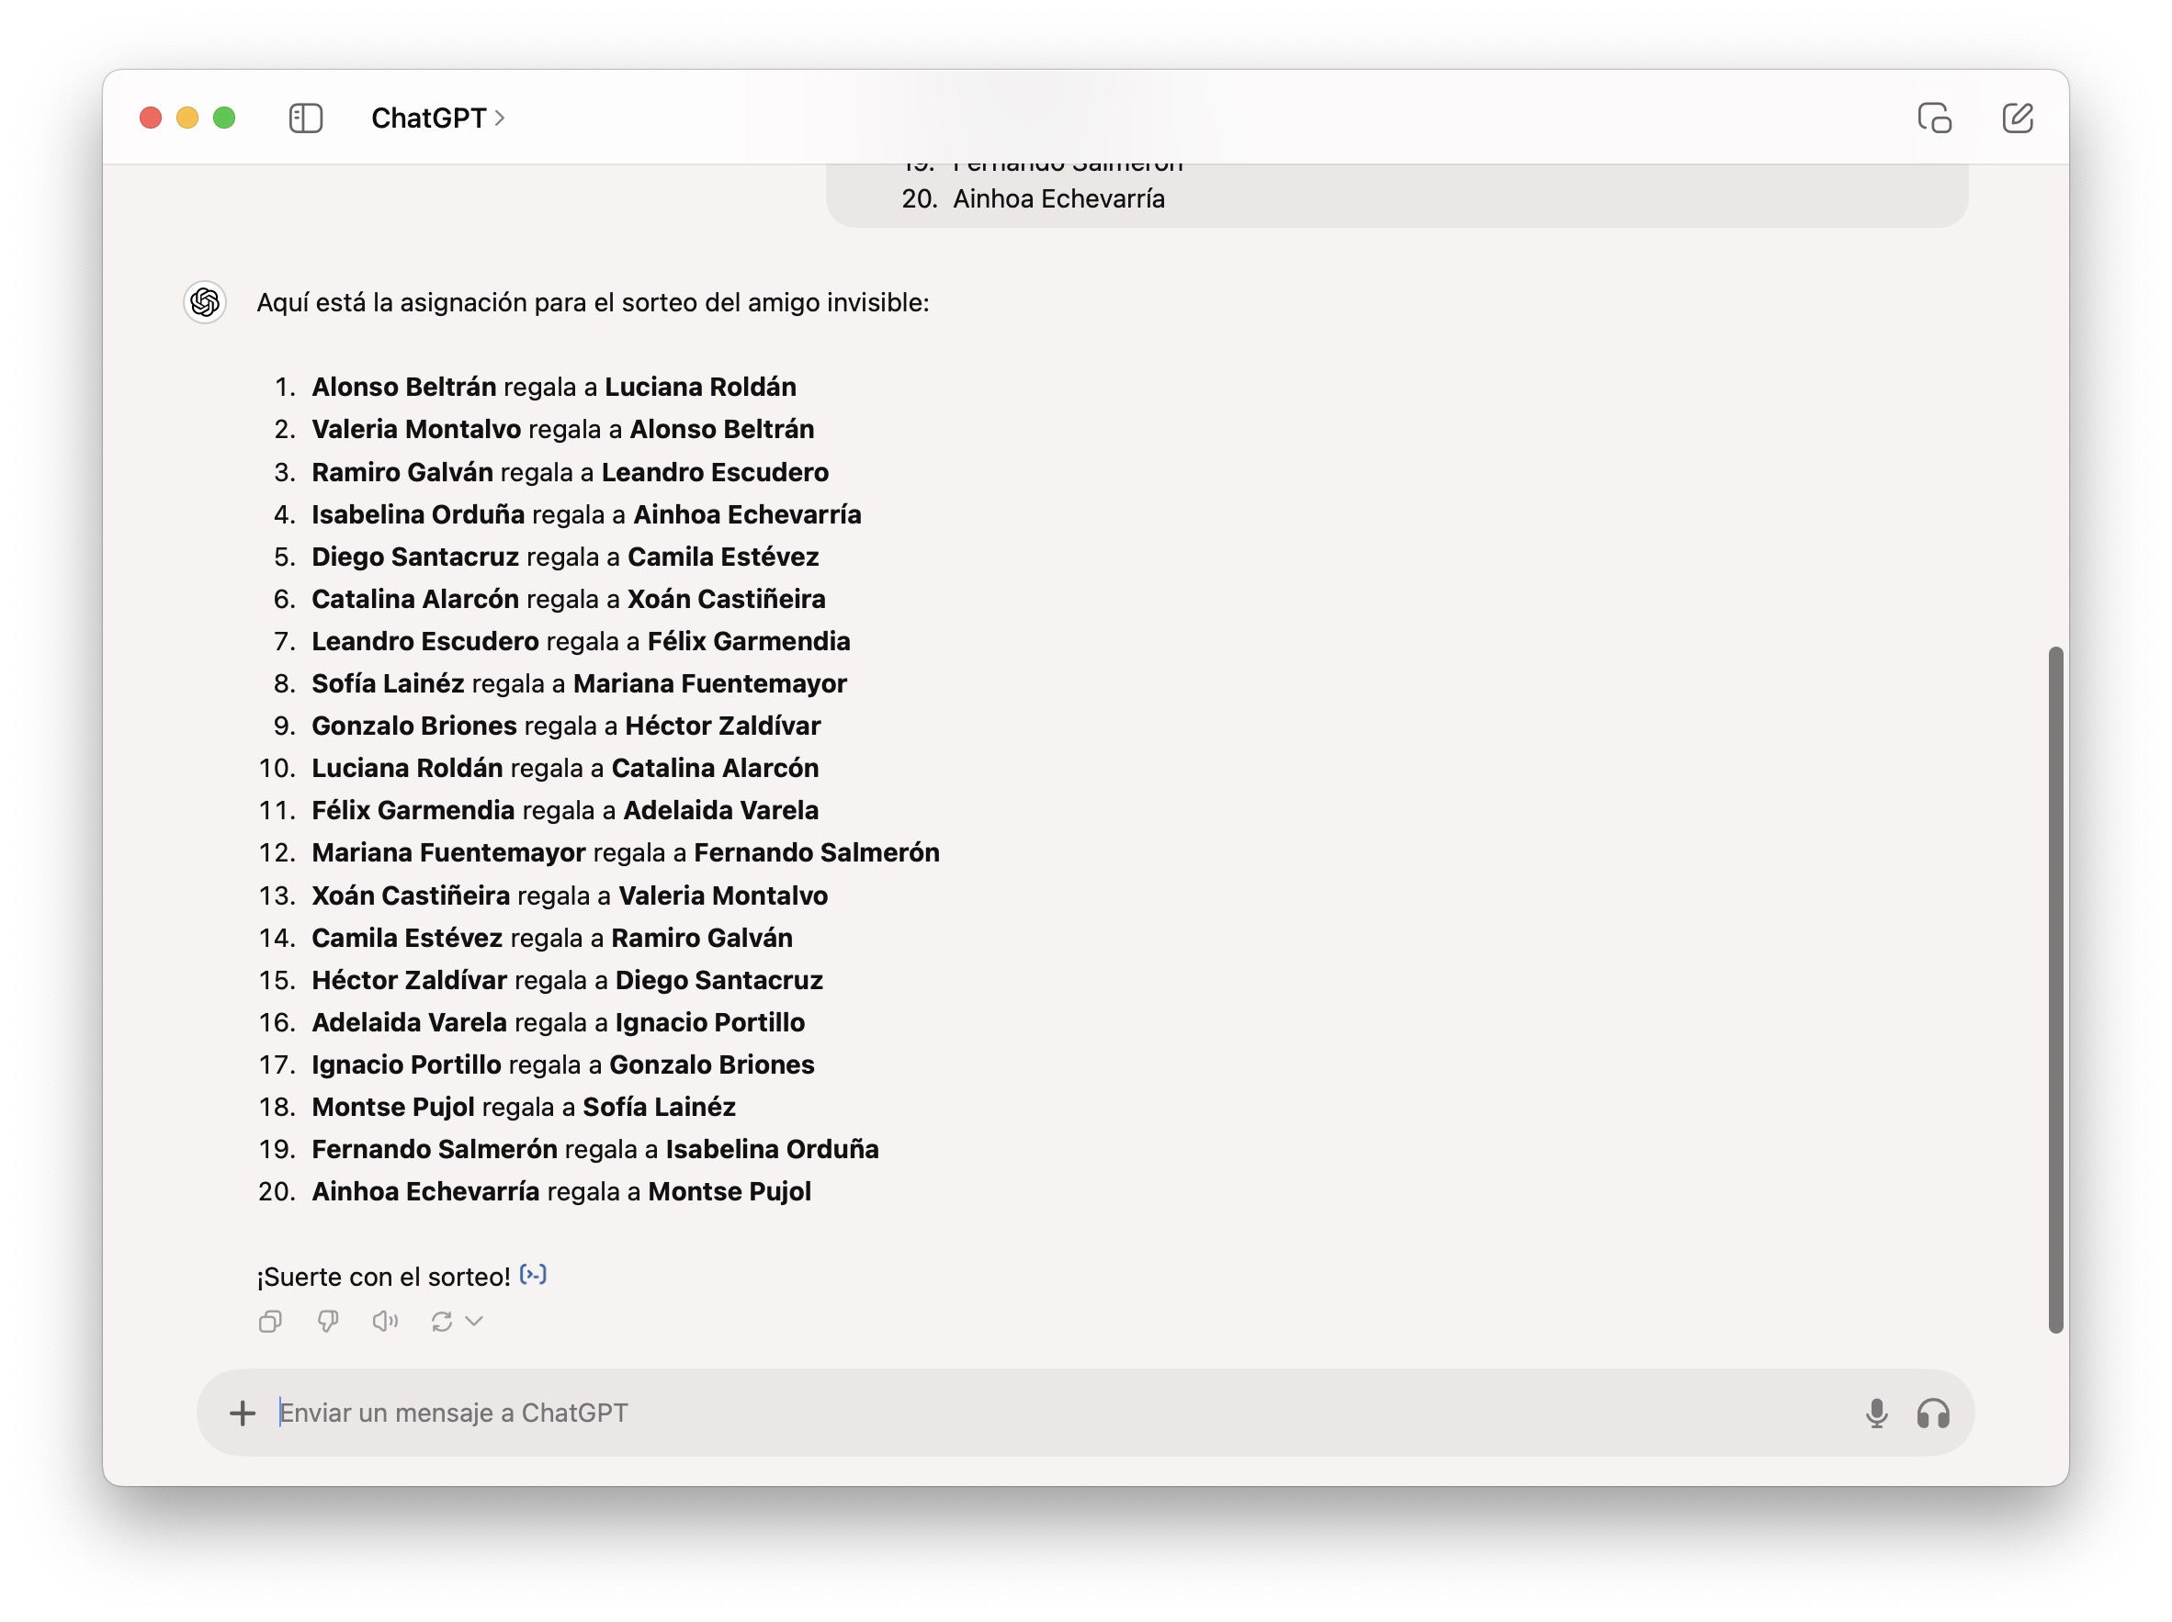Click 'Isabelina Orduña regala a Ainhoa Echevarría'
The width and height of the screenshot is (2172, 1622).
point(586,514)
